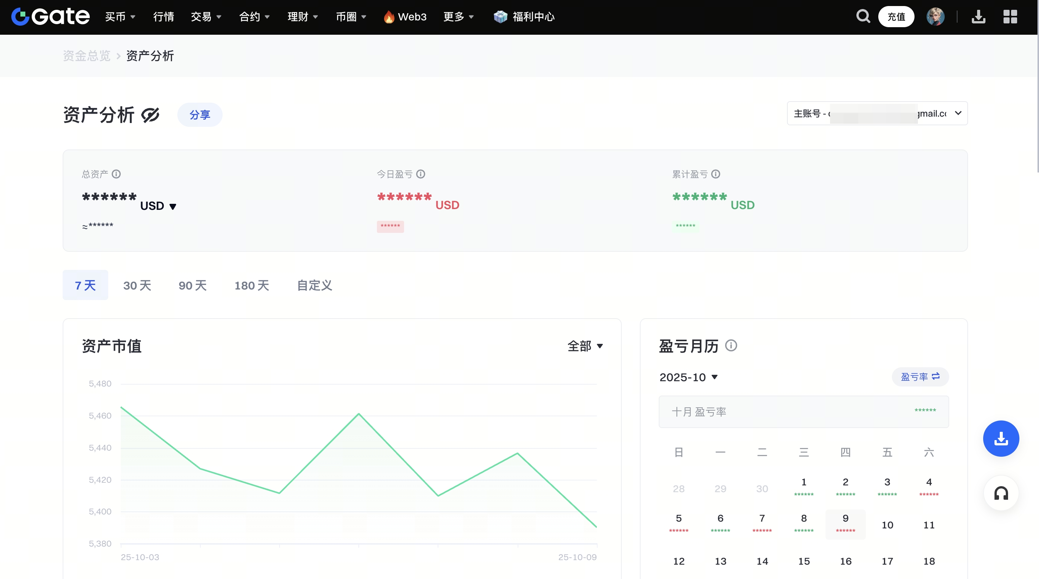Open the four-squares apps grid icon
The width and height of the screenshot is (1039, 579).
point(1010,17)
